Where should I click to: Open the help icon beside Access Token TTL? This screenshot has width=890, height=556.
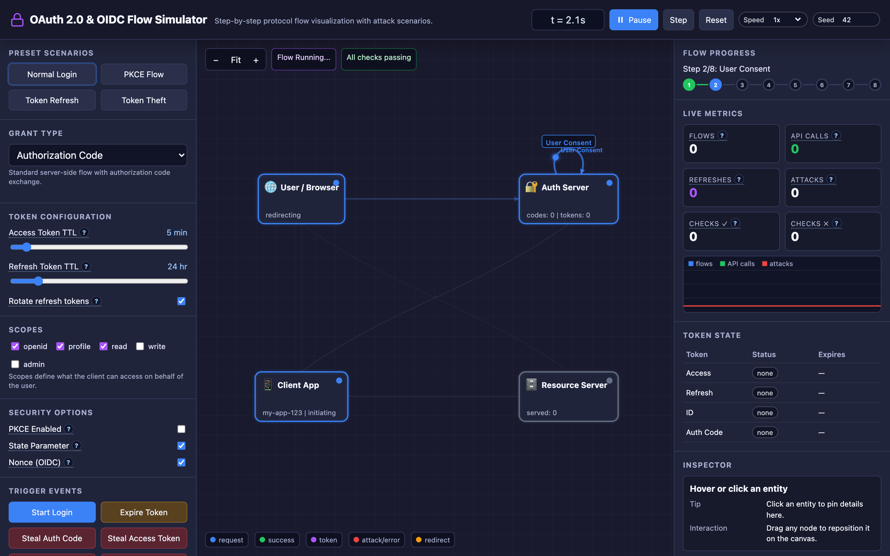(84, 232)
